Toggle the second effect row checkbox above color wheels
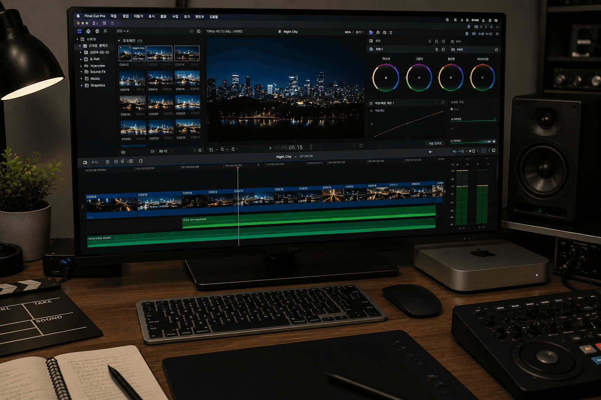 click(371, 49)
